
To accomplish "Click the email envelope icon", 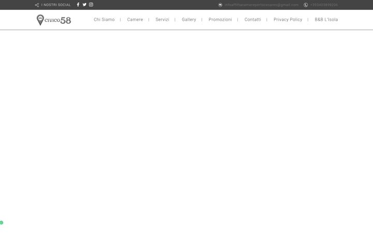I will (x=220, y=5).
